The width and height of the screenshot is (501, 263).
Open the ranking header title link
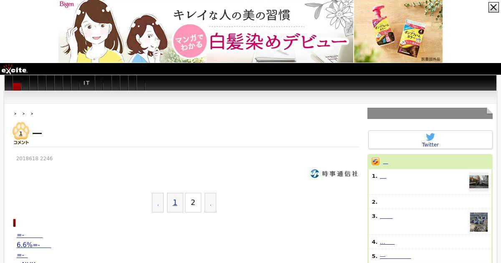click(x=385, y=162)
